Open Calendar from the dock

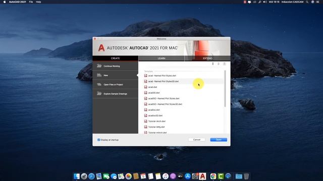click(x=143, y=176)
